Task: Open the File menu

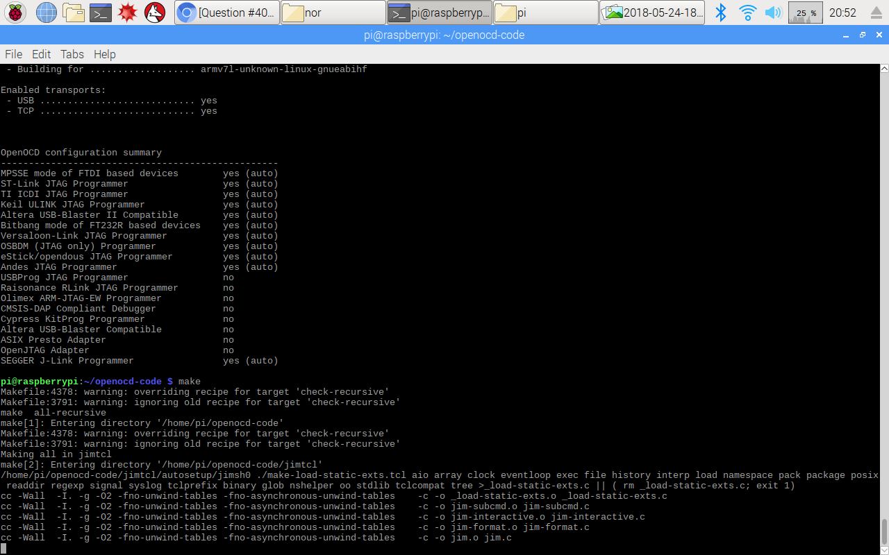Action: (x=14, y=54)
